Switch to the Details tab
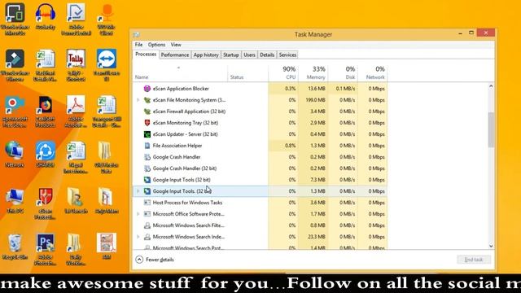Image resolution: width=521 pixels, height=293 pixels. pos(267,55)
